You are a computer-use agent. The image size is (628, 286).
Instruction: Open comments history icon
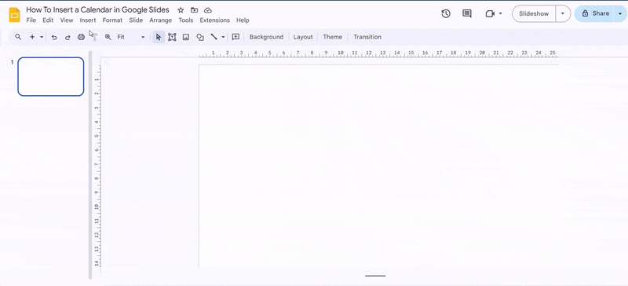click(x=467, y=13)
